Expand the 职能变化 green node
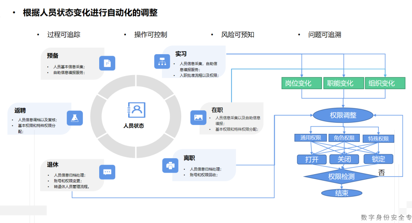Viewport: 412px width, 223px height. [343, 83]
